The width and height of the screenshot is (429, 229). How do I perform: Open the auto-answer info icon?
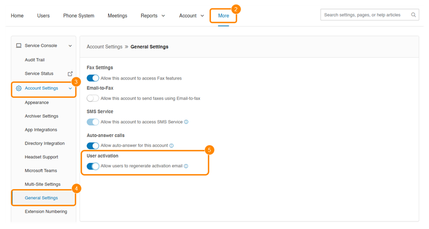coord(171,146)
